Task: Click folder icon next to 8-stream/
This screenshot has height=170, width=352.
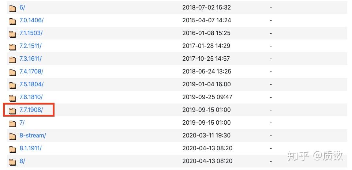Action: [12, 136]
